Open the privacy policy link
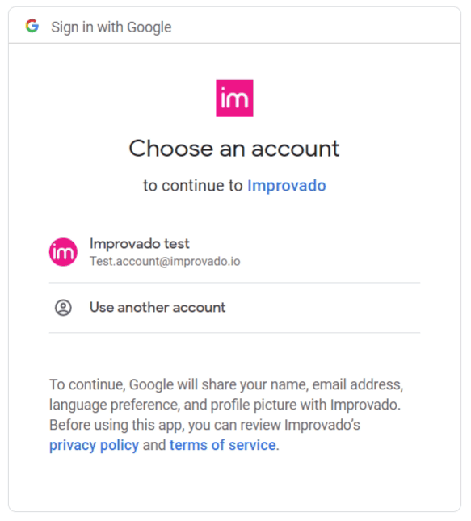 (94, 445)
